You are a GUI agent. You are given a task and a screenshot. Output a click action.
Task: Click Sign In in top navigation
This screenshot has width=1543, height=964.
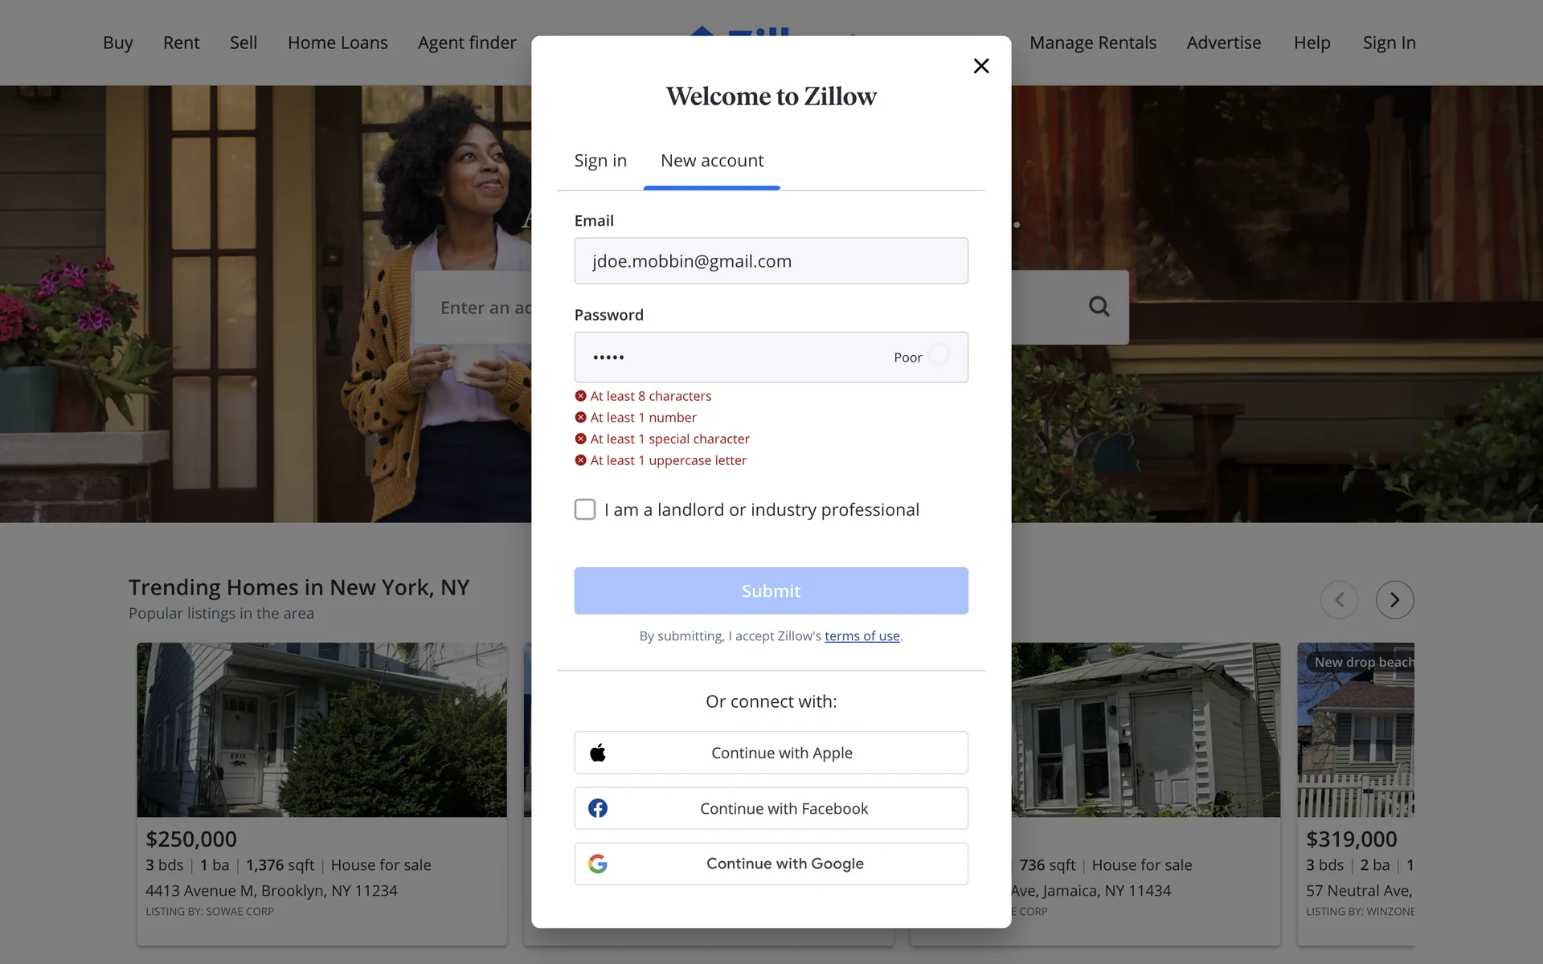(x=1389, y=43)
